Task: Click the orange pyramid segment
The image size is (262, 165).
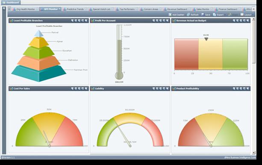Action: [39, 64]
